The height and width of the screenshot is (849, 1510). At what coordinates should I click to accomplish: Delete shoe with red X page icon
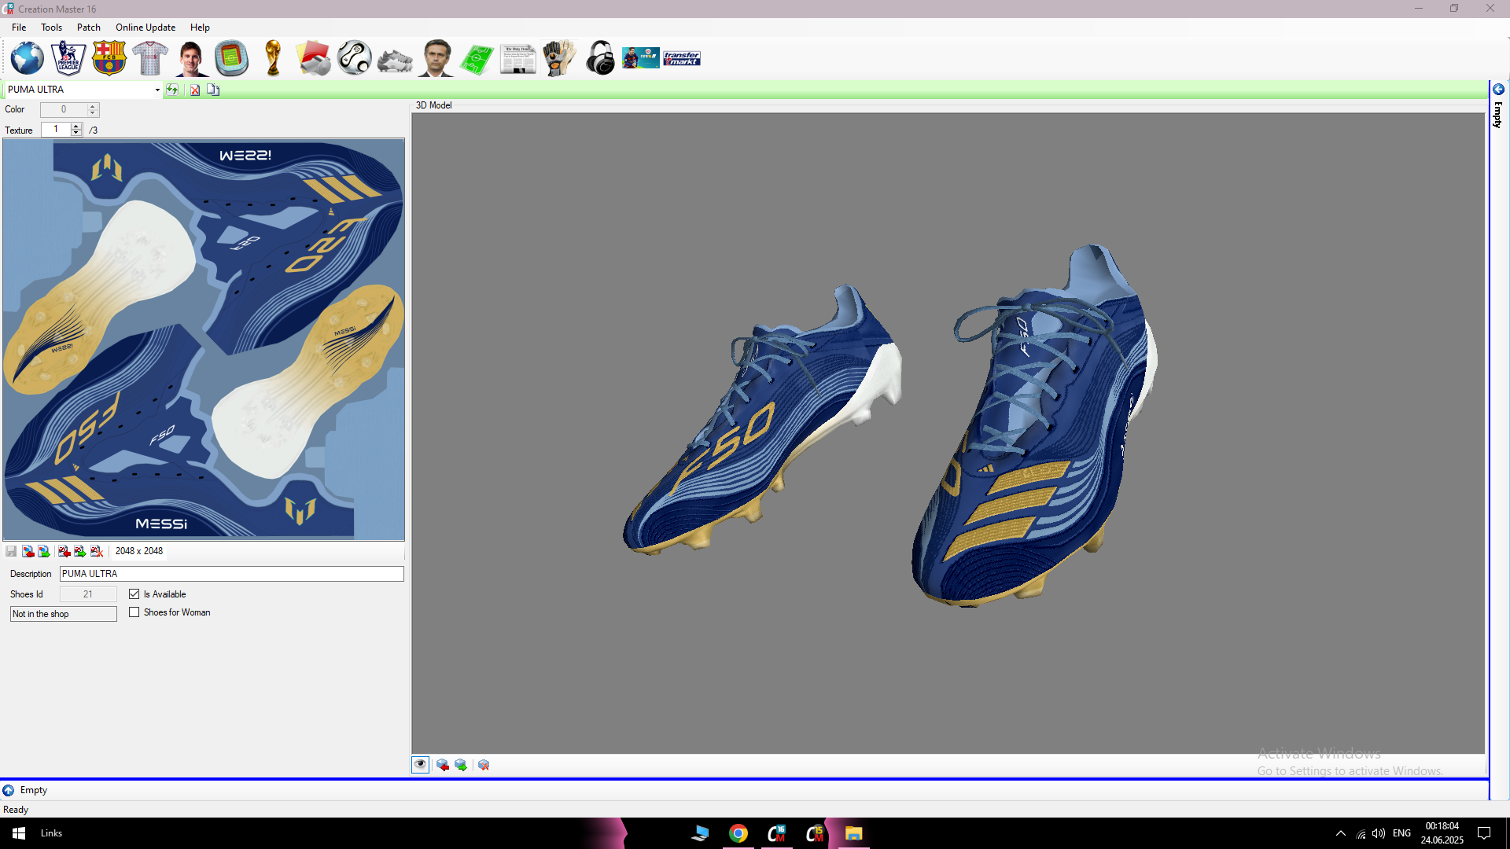194,90
